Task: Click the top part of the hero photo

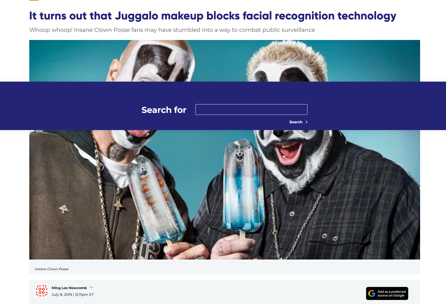Action: tap(225, 61)
